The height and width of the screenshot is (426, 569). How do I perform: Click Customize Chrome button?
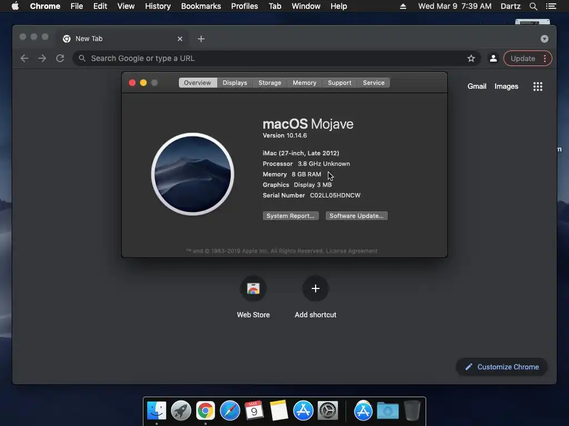(x=502, y=367)
